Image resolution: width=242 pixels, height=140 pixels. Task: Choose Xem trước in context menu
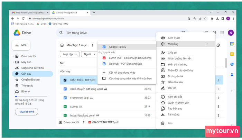pos(186,38)
